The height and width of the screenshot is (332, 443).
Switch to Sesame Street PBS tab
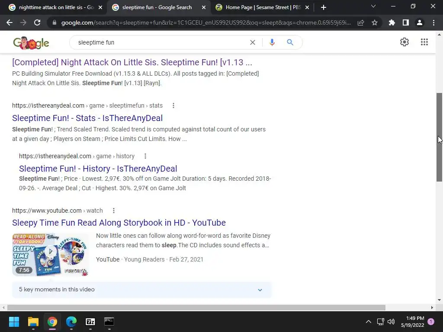point(263,7)
